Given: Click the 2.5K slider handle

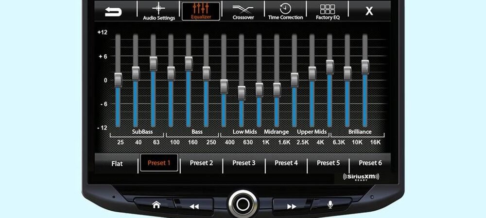Looking at the screenshot, I should pyautogui.click(x=295, y=80).
